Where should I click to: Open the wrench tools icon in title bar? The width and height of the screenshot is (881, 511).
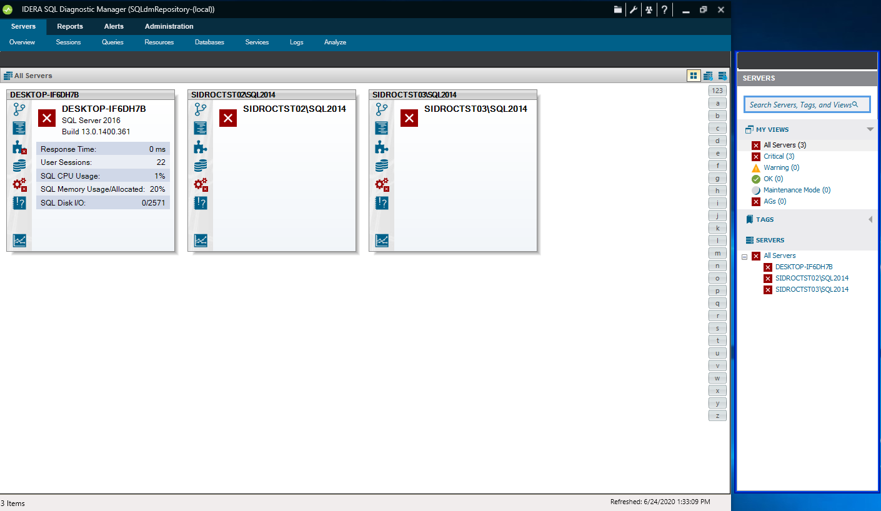tap(633, 9)
